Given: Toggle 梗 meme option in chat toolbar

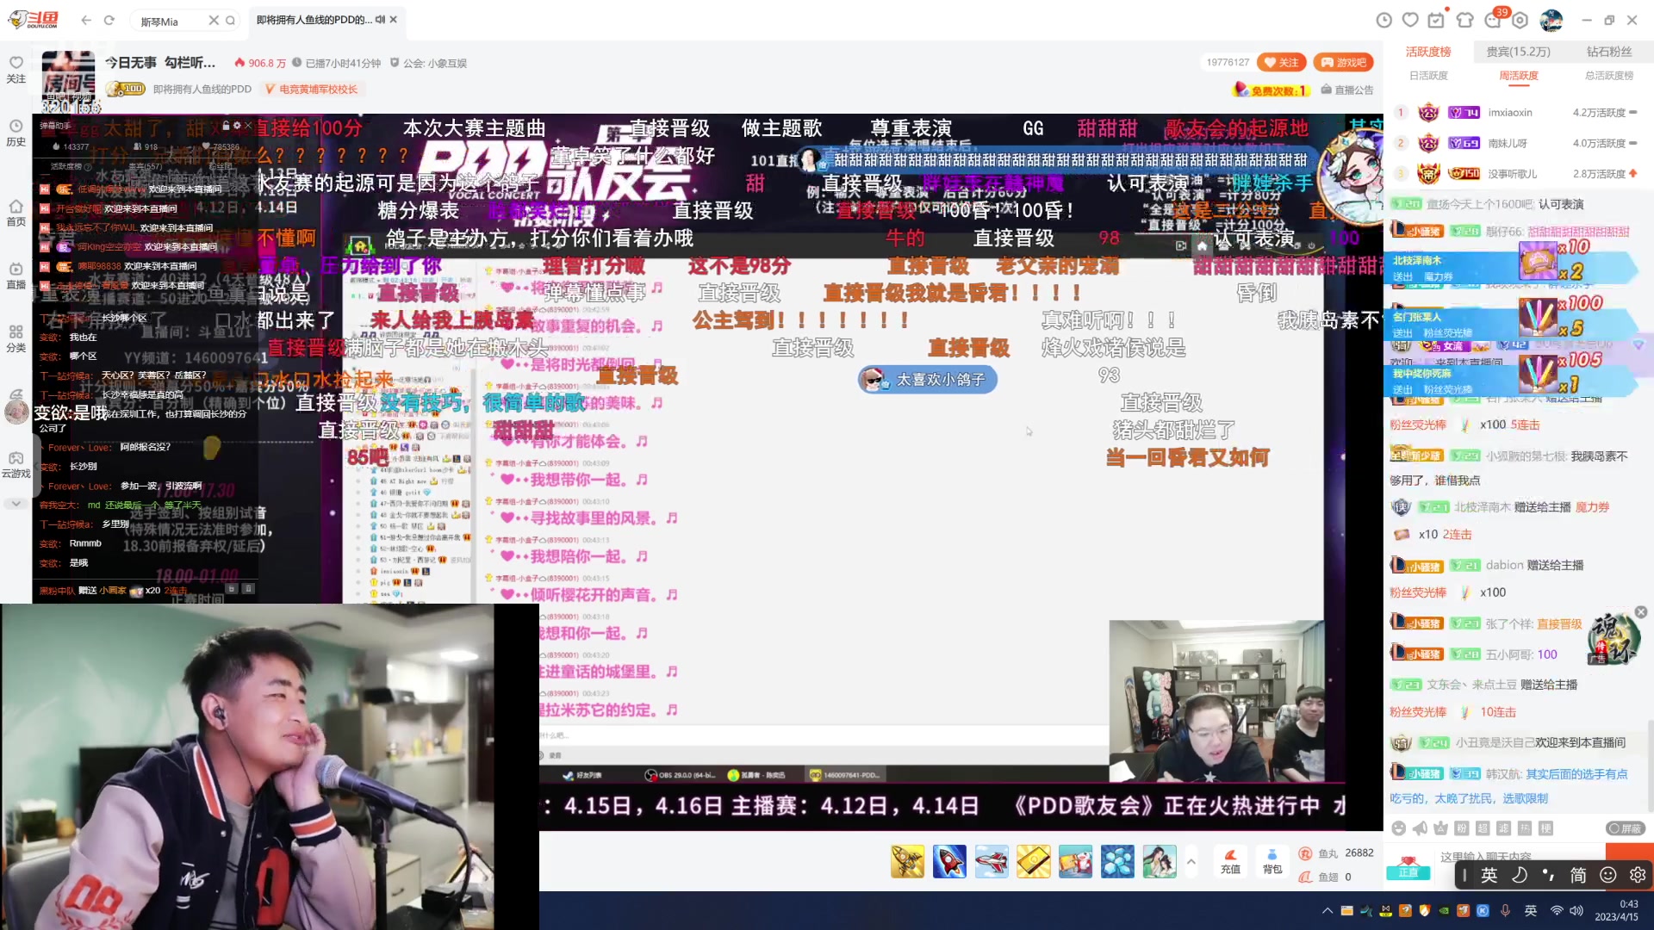Looking at the screenshot, I should [1546, 828].
